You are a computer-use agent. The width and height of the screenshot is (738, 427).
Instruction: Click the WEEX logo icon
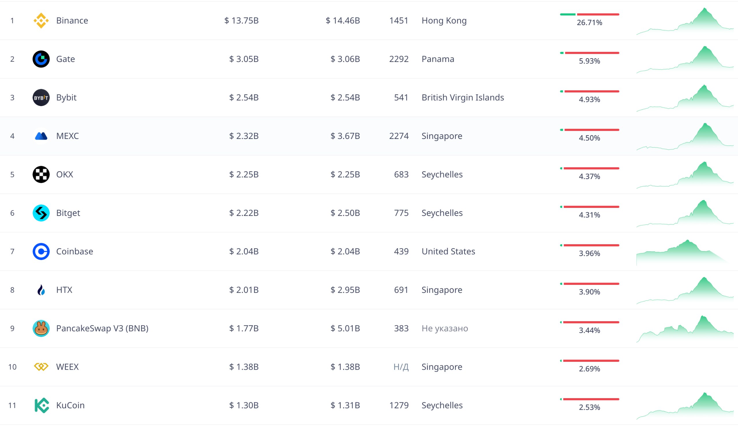pyautogui.click(x=41, y=367)
